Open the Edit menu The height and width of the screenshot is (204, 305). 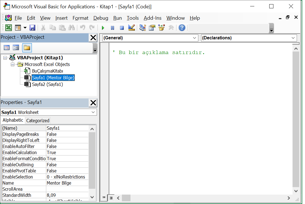pos(31,18)
